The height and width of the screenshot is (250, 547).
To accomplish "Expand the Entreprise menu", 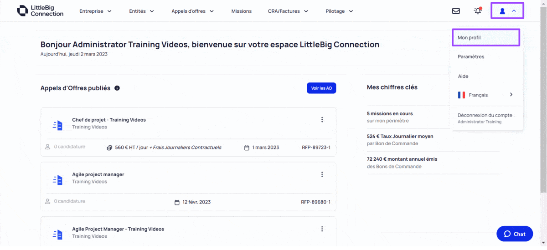I will 95,11.
